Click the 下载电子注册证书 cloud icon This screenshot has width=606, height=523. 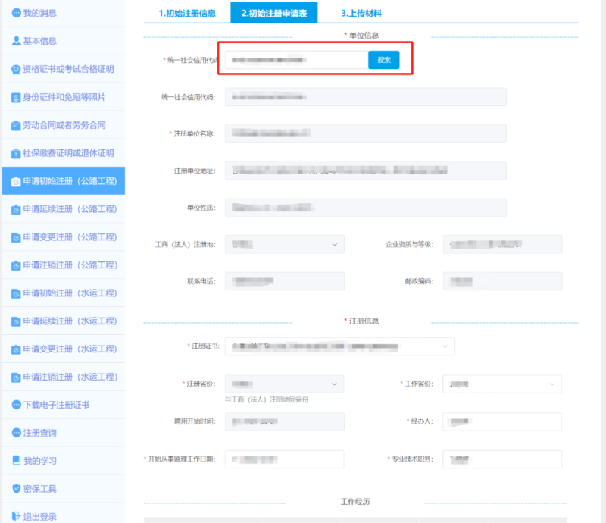coord(16,405)
